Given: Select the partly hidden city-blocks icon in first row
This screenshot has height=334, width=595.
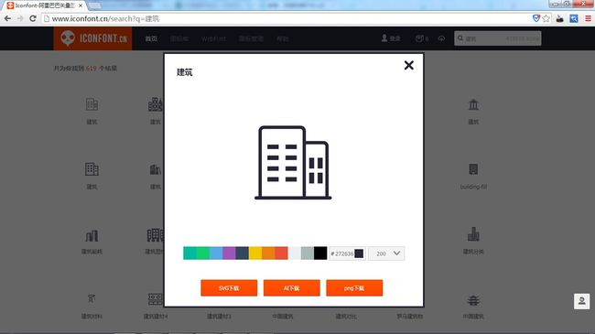Looking at the screenshot, I should [x=156, y=104].
